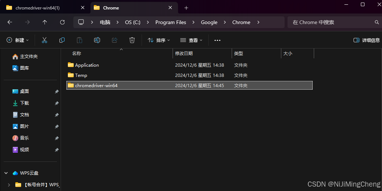Open Music (音乐) quick access
The height and width of the screenshot is (191, 382).
click(x=21, y=138)
